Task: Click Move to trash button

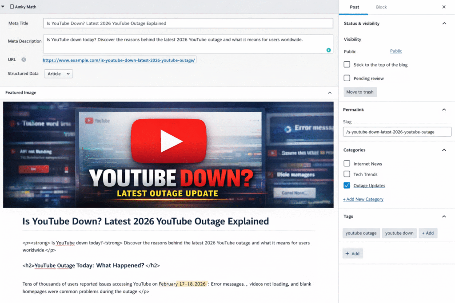Action: tap(360, 92)
